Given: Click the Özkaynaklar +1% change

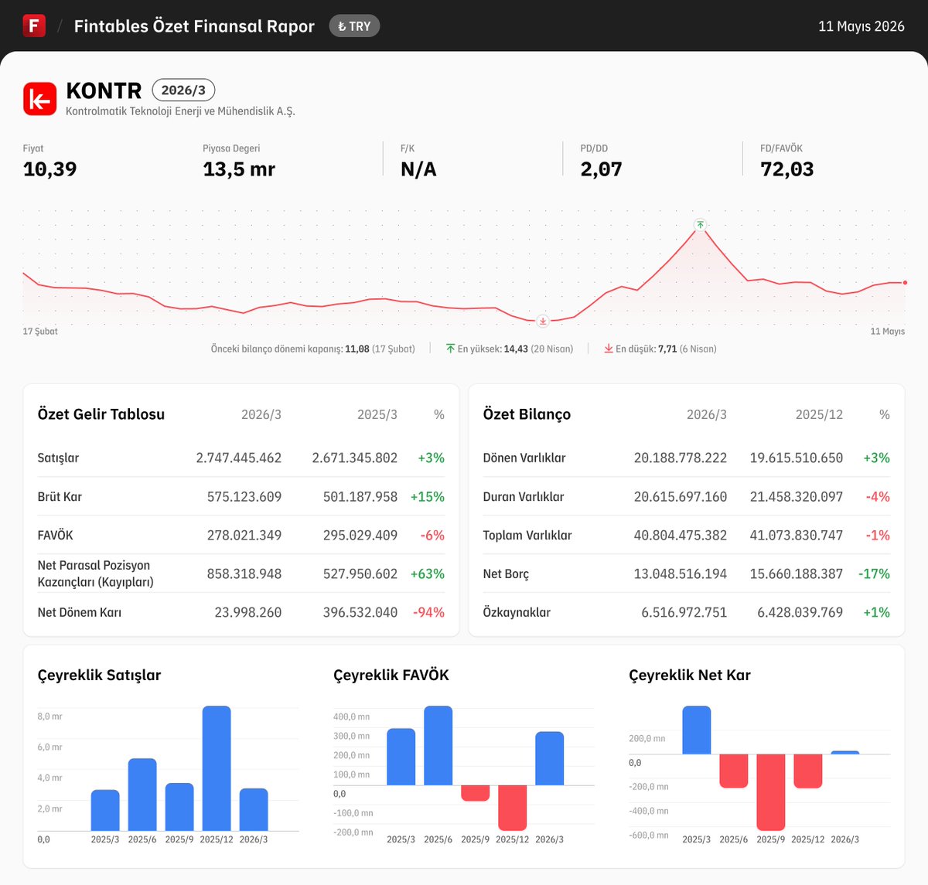Looking at the screenshot, I should pos(877,612).
